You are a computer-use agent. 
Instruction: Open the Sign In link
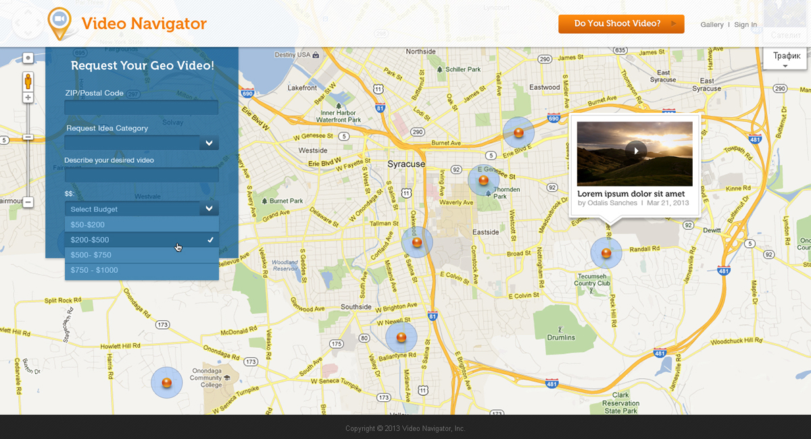tap(745, 25)
